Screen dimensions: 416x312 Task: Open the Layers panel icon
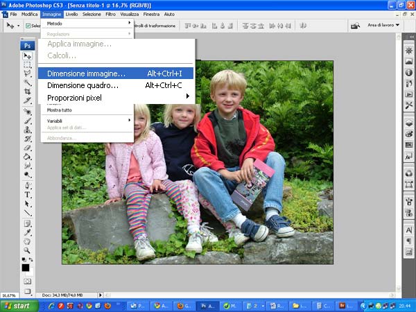409,123
